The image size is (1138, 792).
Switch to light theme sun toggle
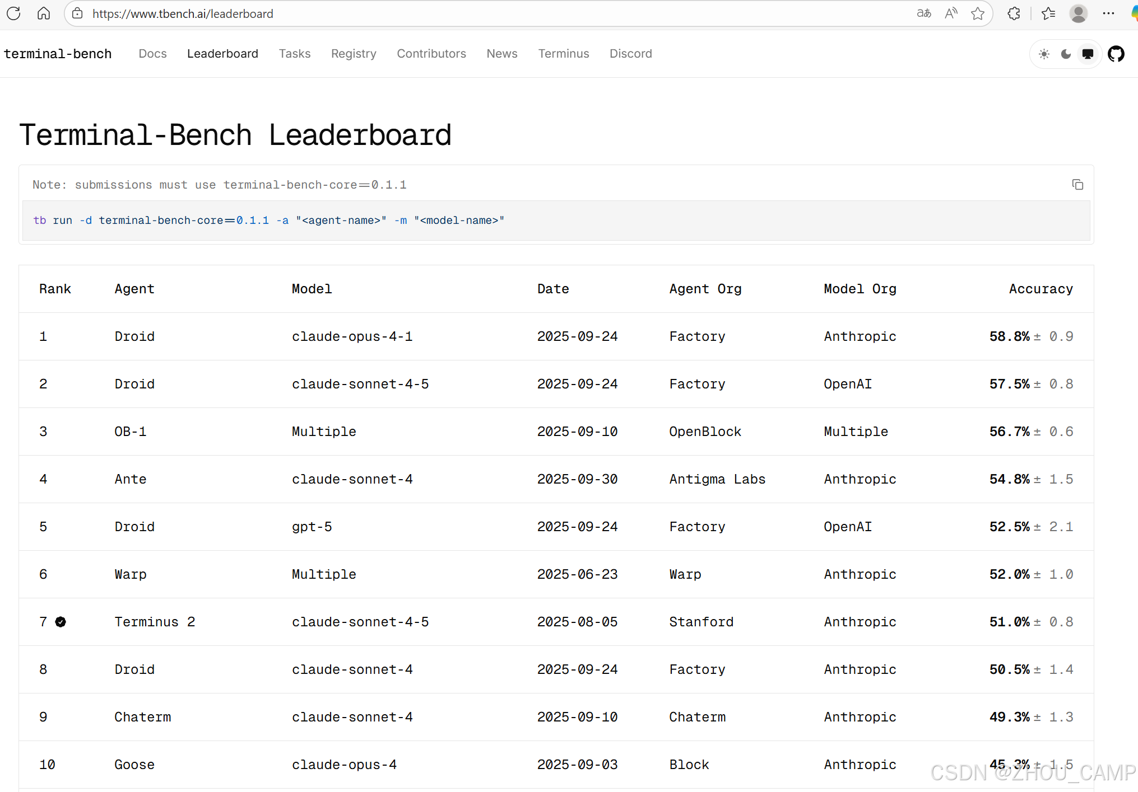pyautogui.click(x=1044, y=54)
